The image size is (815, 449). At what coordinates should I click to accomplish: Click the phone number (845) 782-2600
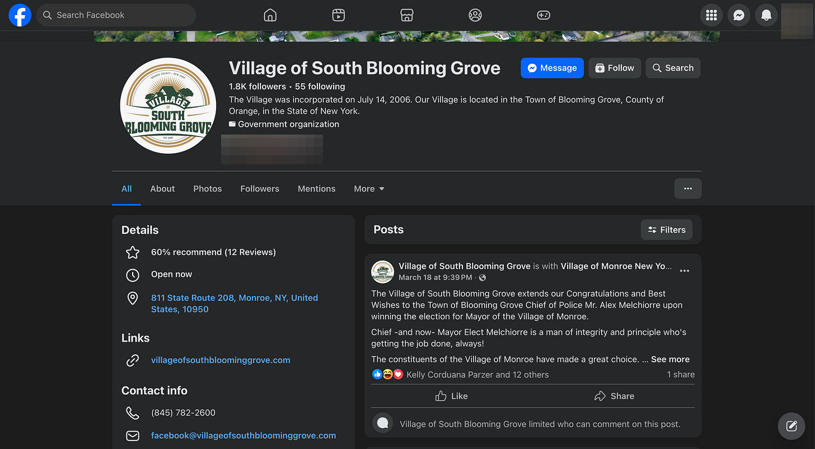(x=183, y=413)
